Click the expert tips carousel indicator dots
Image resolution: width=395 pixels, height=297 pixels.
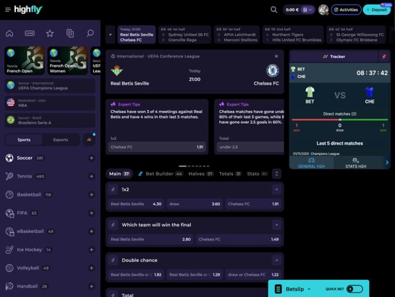[x=194, y=166]
